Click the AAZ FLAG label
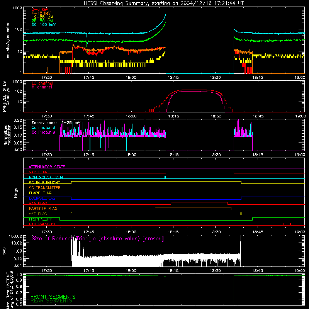Viewport: 309px width, 309px height. [x=38, y=214]
